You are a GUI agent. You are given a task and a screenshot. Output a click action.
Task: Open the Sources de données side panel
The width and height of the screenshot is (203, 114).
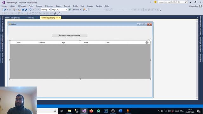tap(3, 24)
